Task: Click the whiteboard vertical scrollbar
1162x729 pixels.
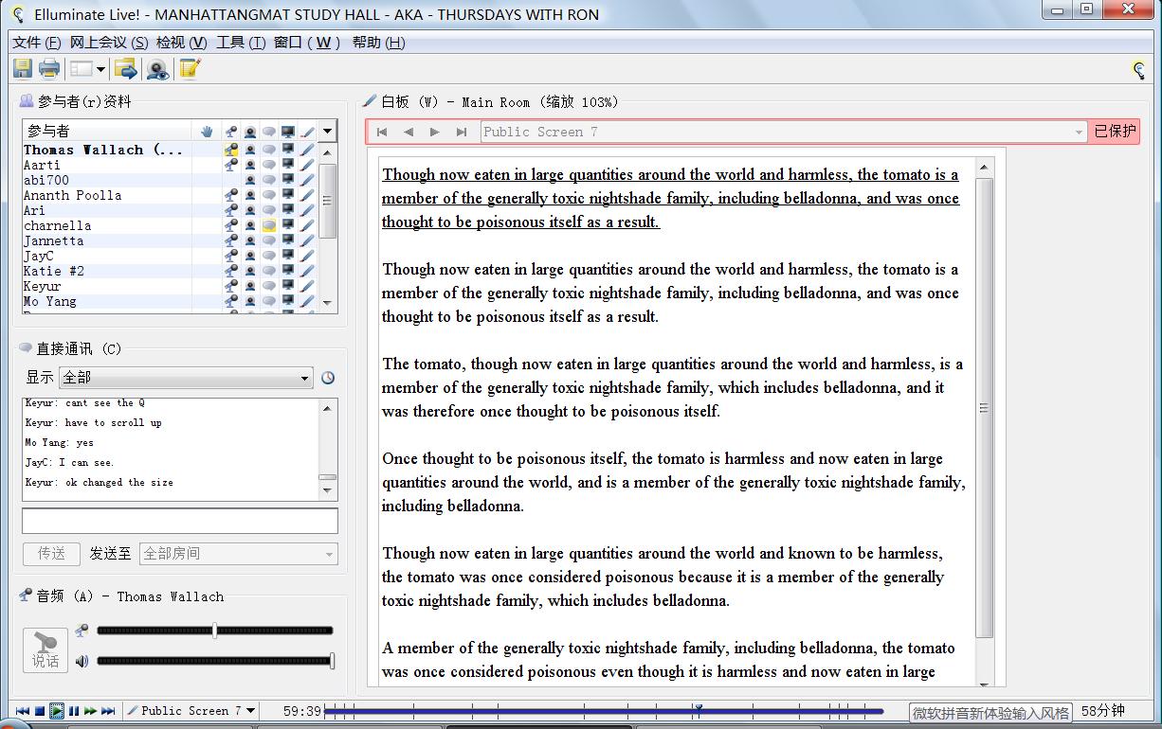Action: click(x=984, y=409)
